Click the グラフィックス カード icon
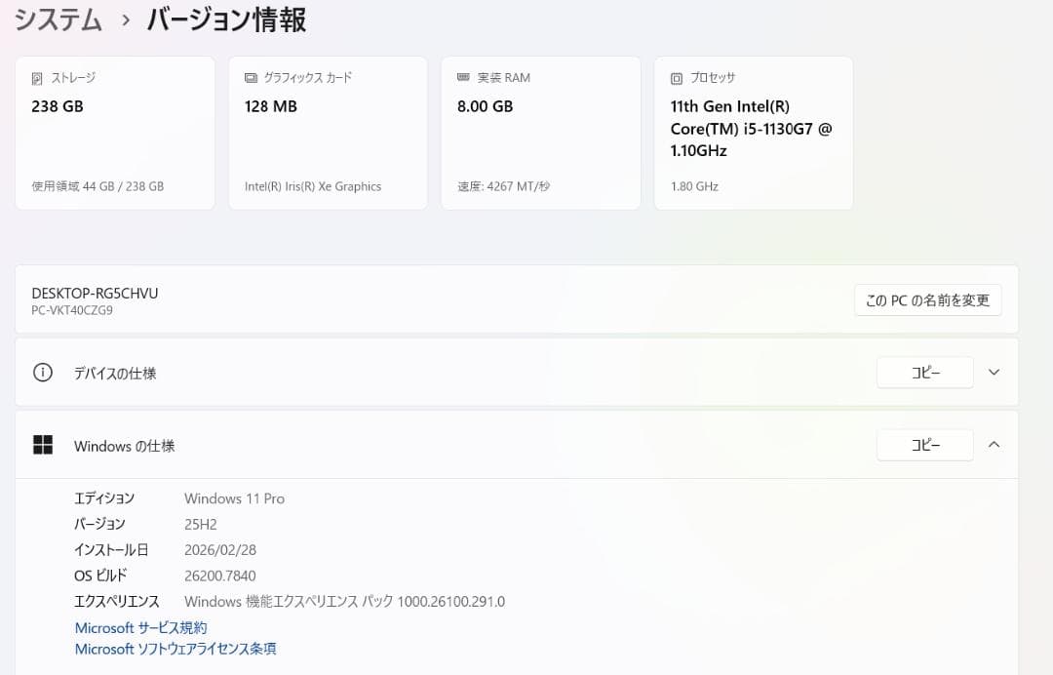Viewport: 1053px width, 675px height. (253, 77)
